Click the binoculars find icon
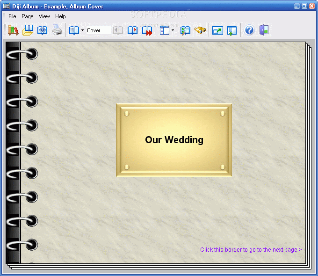Viewport: 318px width, 276px height. pos(200,30)
